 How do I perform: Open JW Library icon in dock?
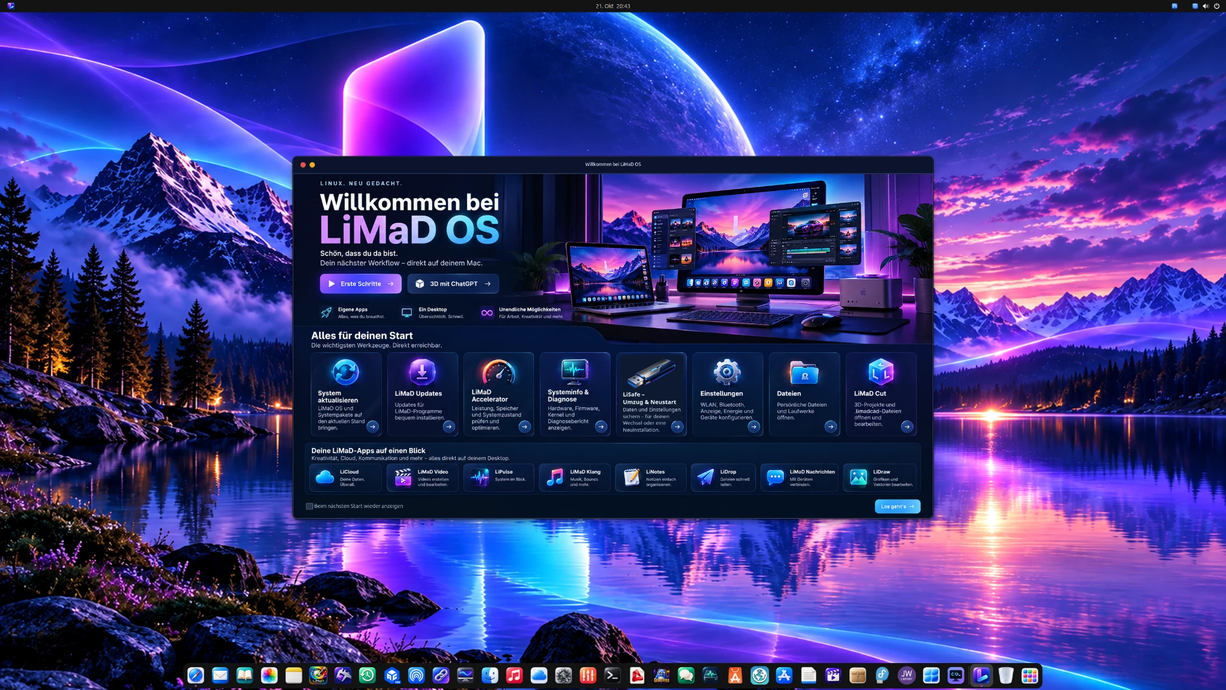(907, 676)
